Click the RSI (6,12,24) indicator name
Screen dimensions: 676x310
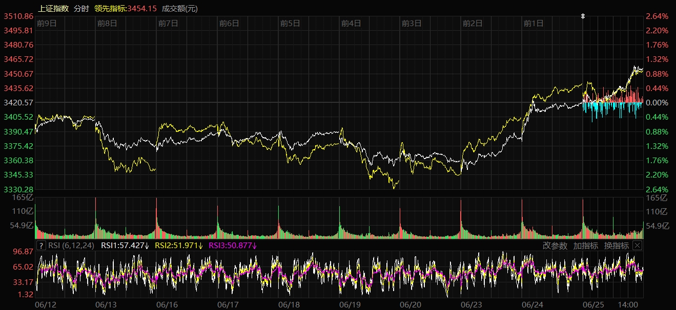tap(72, 246)
